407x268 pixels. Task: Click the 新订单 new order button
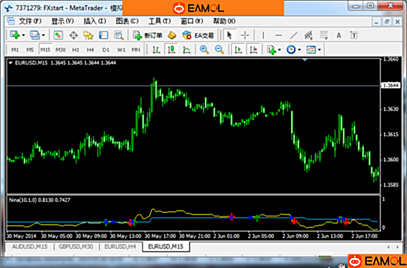148,35
